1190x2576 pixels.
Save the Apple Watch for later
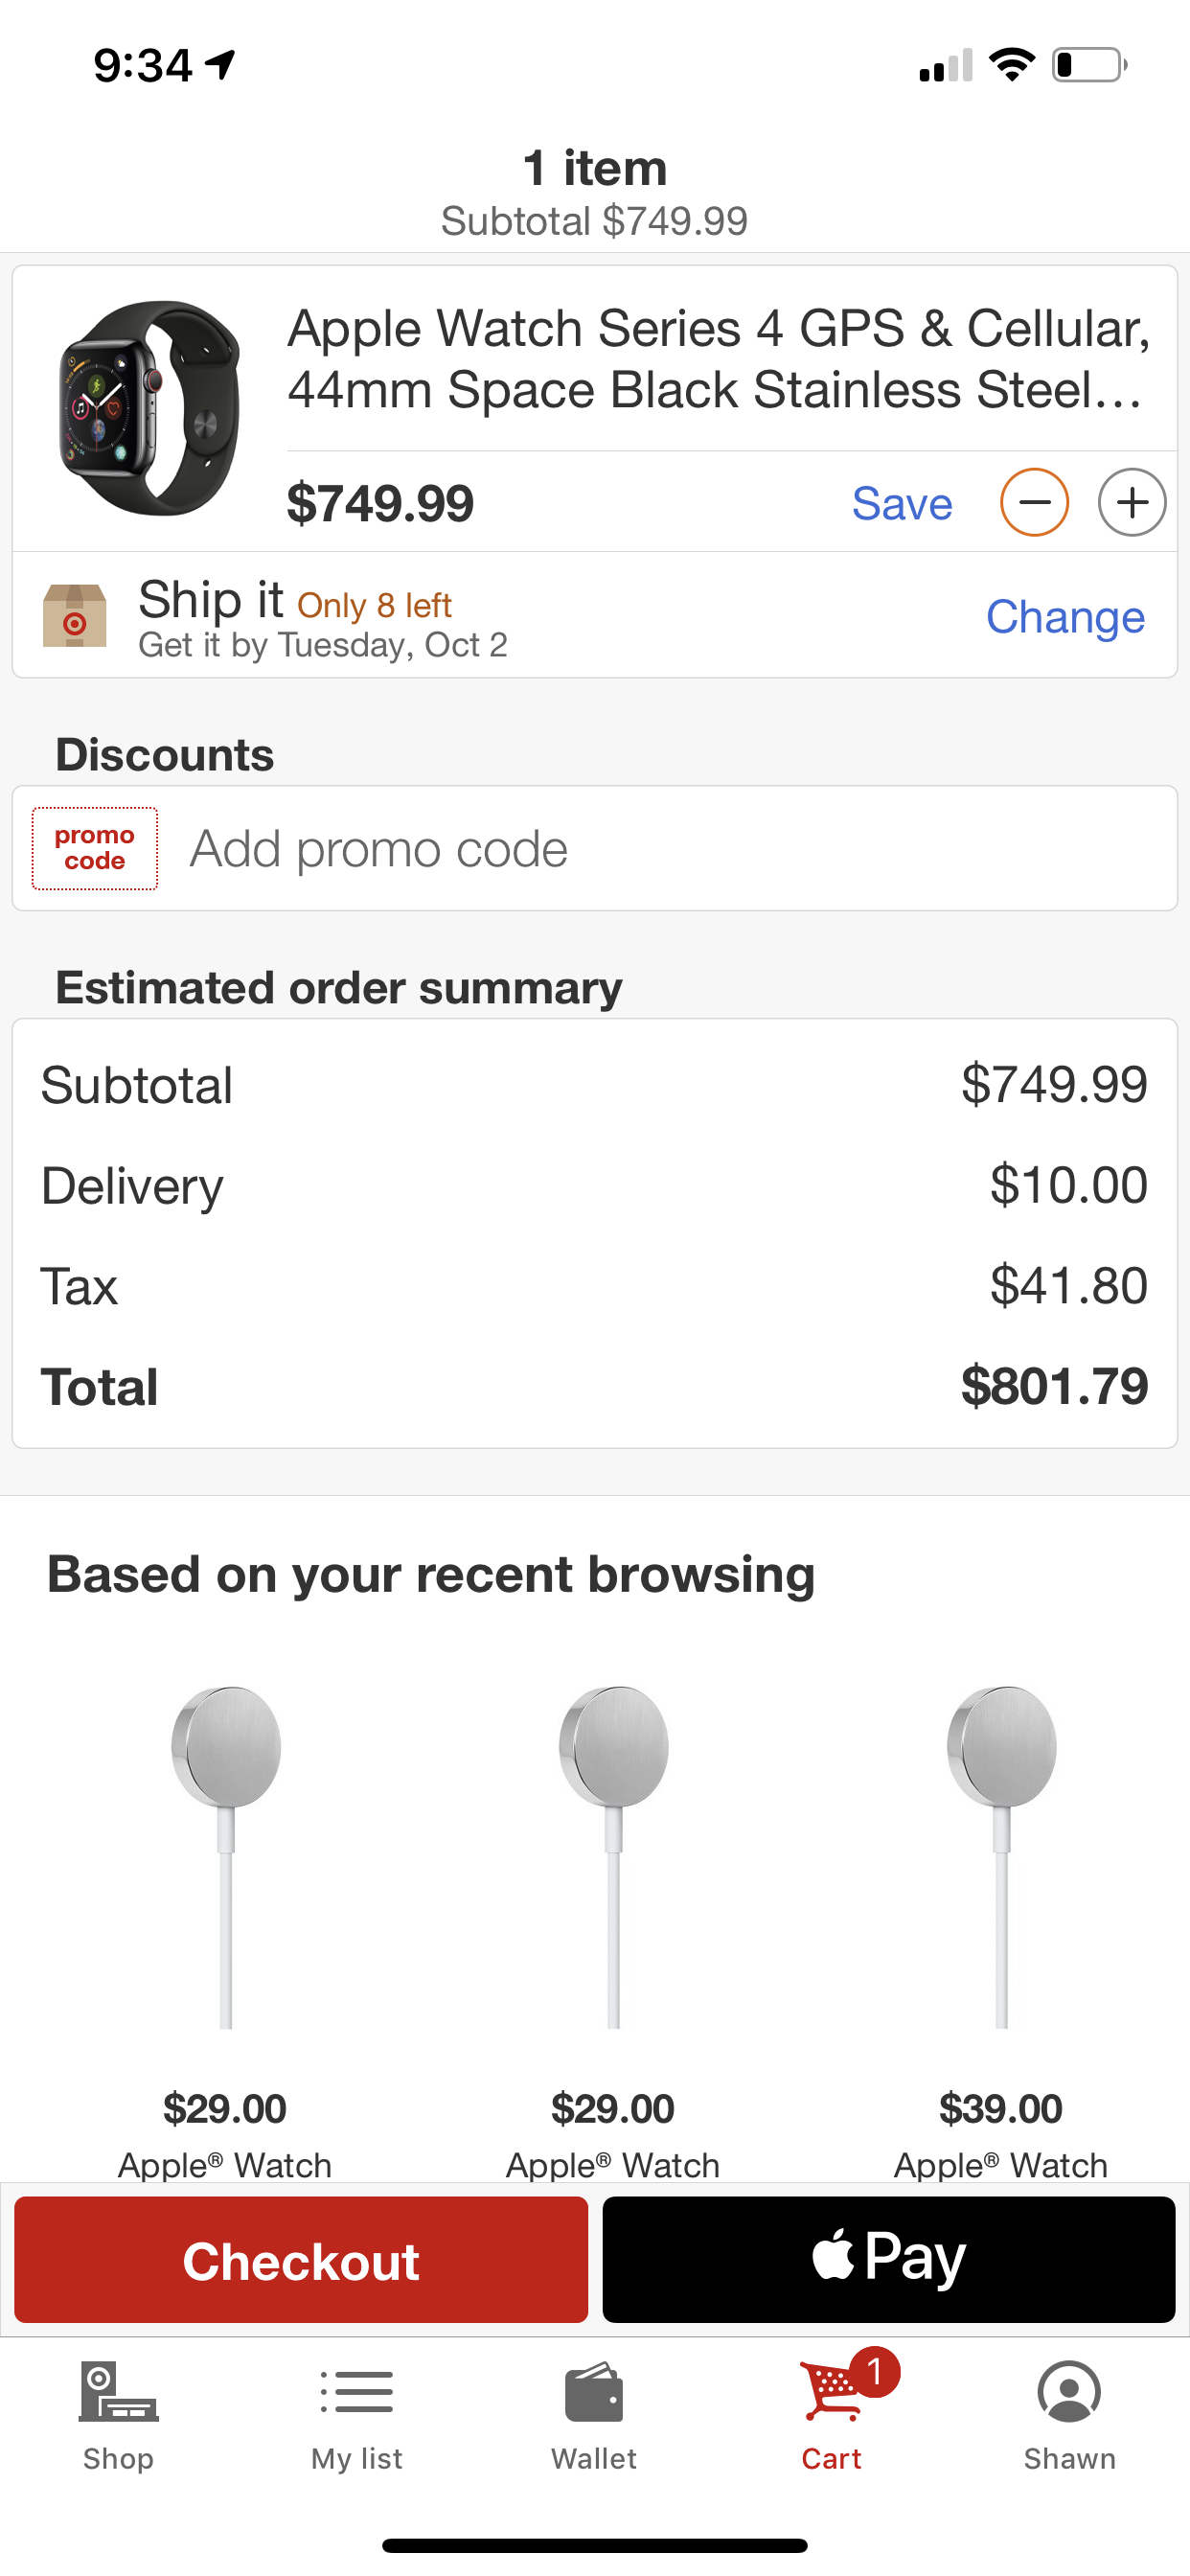click(902, 503)
